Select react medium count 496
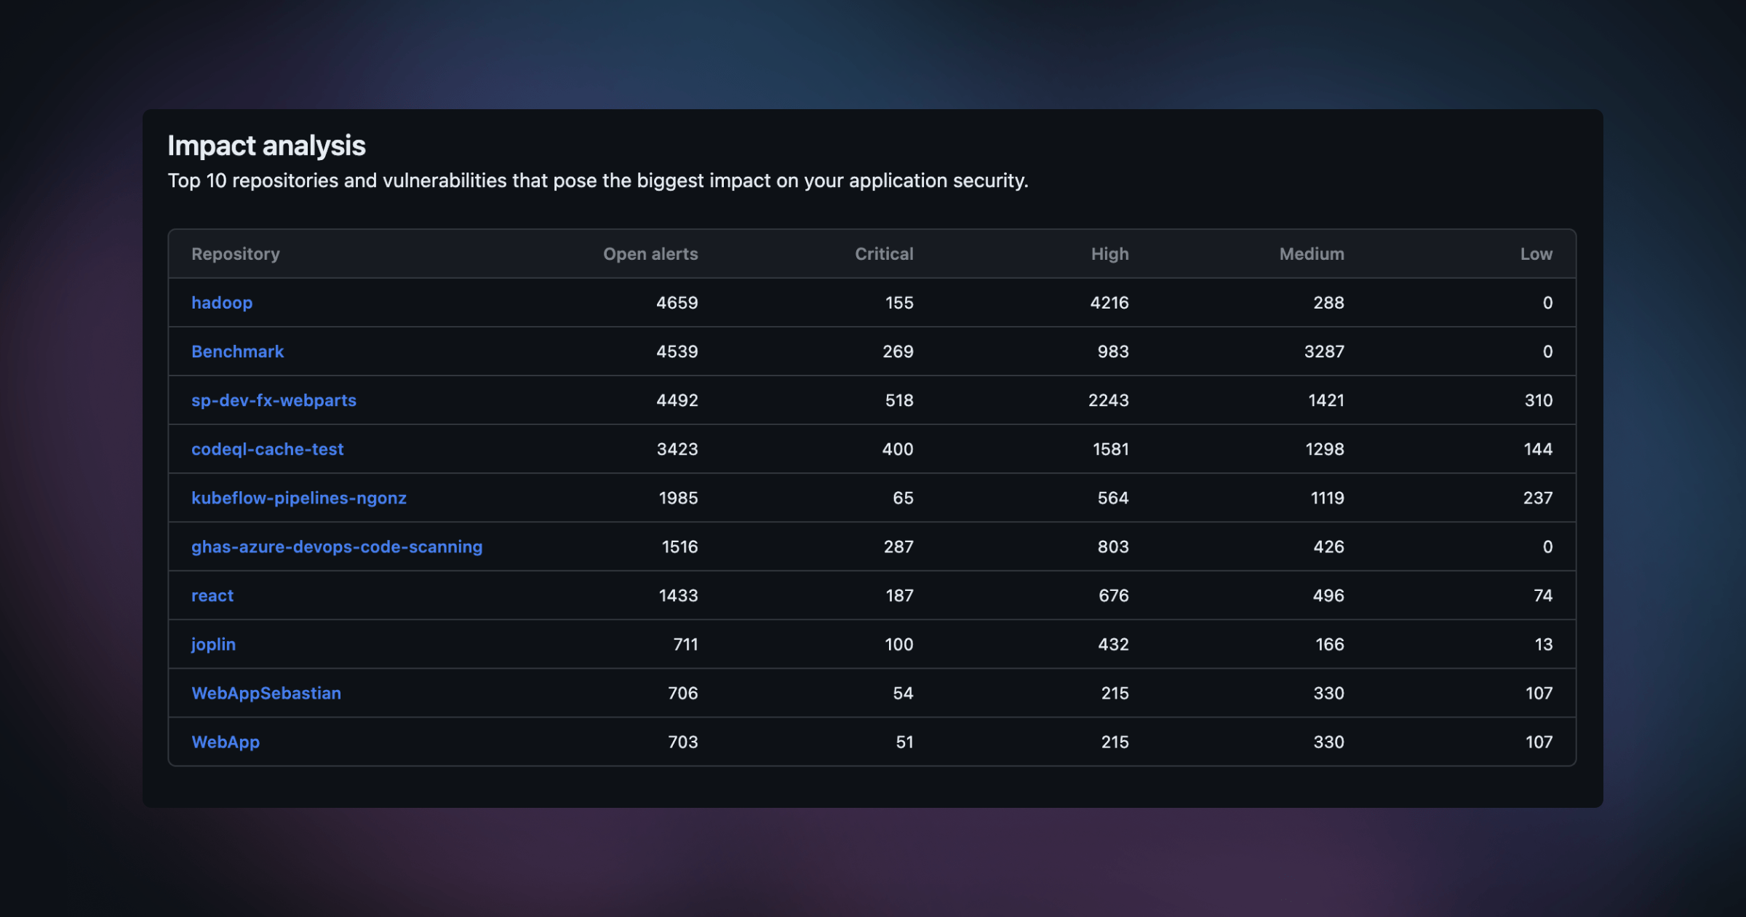The height and width of the screenshot is (917, 1746). [1328, 595]
